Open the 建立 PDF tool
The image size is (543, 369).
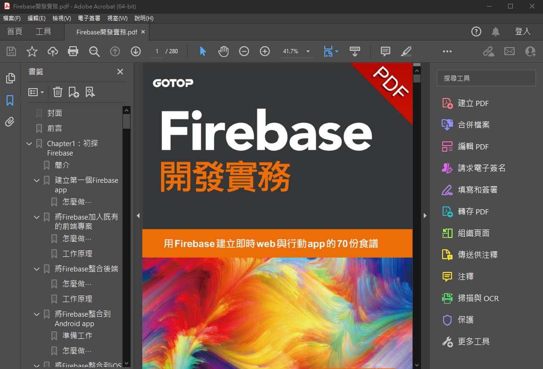pyautogui.click(x=466, y=104)
